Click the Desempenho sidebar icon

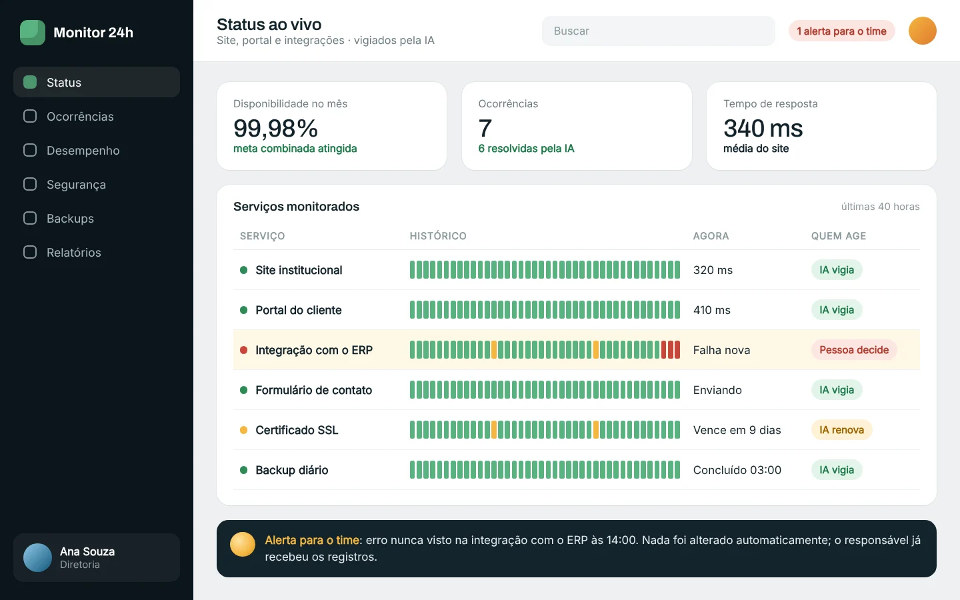[x=30, y=150]
